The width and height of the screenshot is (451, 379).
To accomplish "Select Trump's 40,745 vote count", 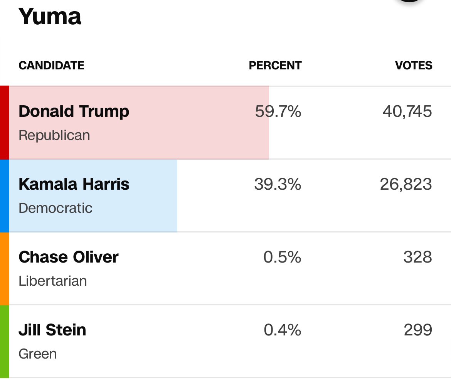I will (407, 111).
